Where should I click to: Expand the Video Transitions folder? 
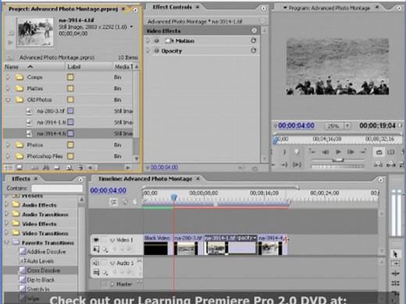click(x=7, y=233)
